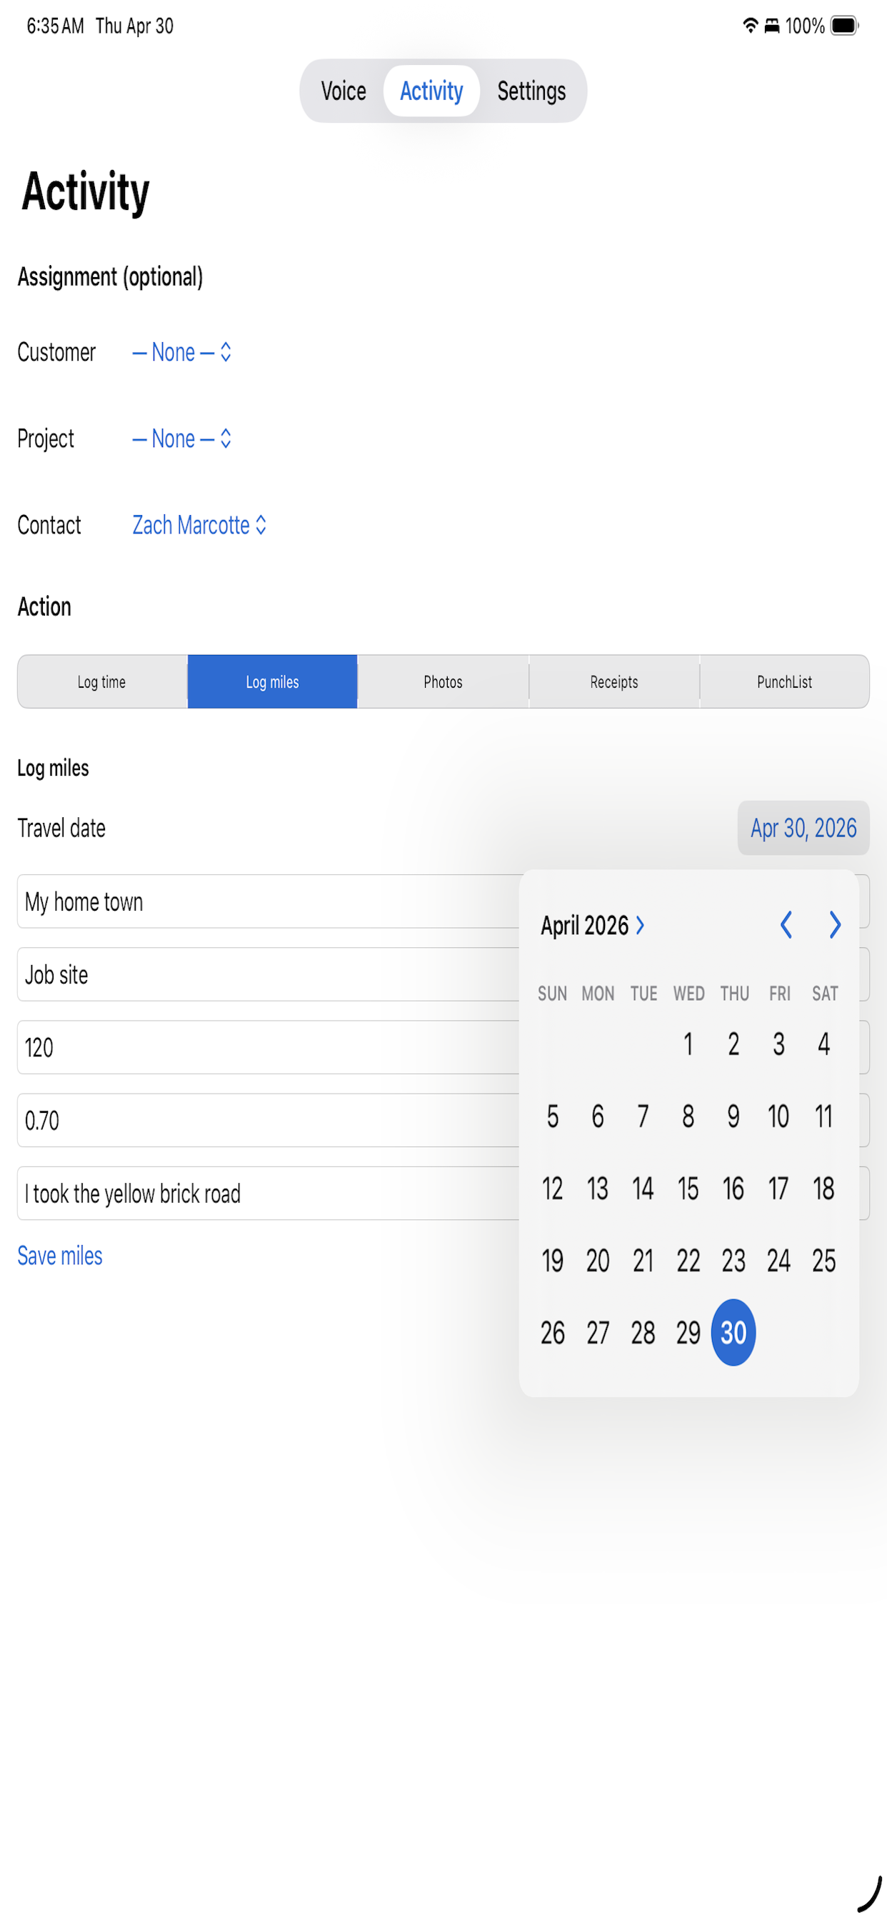Pick April 27 in calendar
This screenshot has width=887, height=1920.
click(x=598, y=1333)
